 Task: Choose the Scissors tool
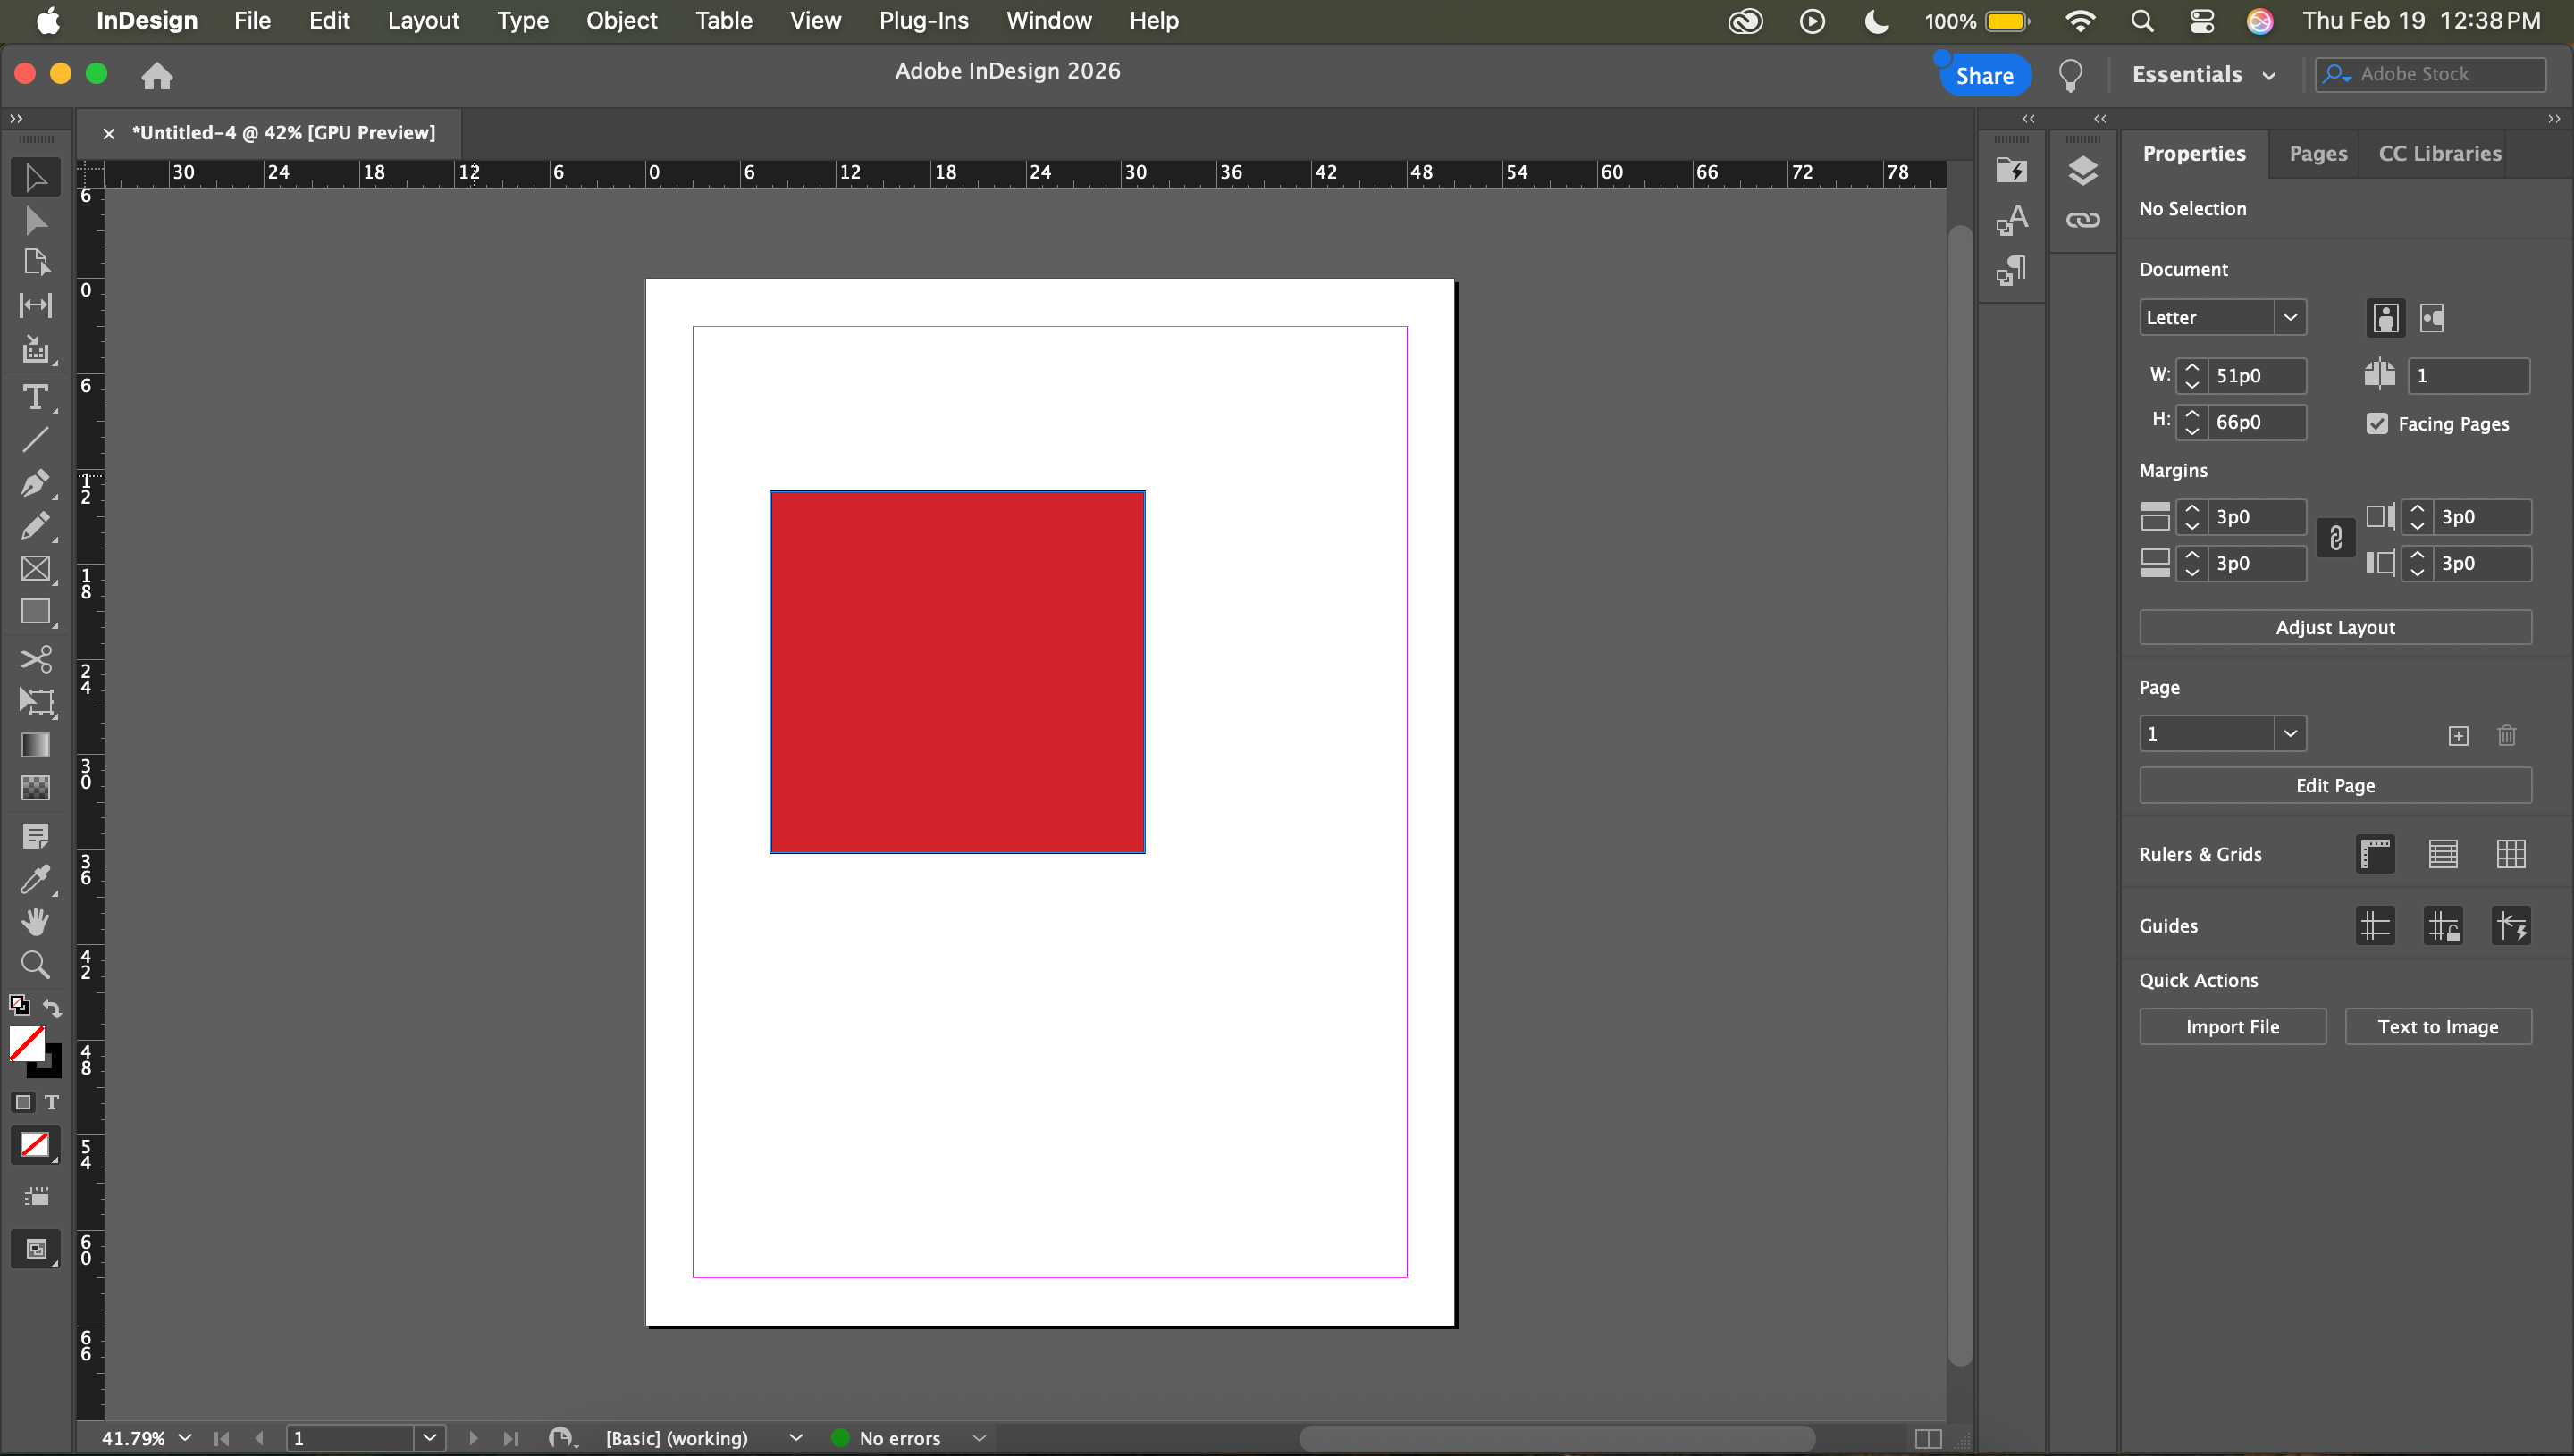click(x=35, y=659)
